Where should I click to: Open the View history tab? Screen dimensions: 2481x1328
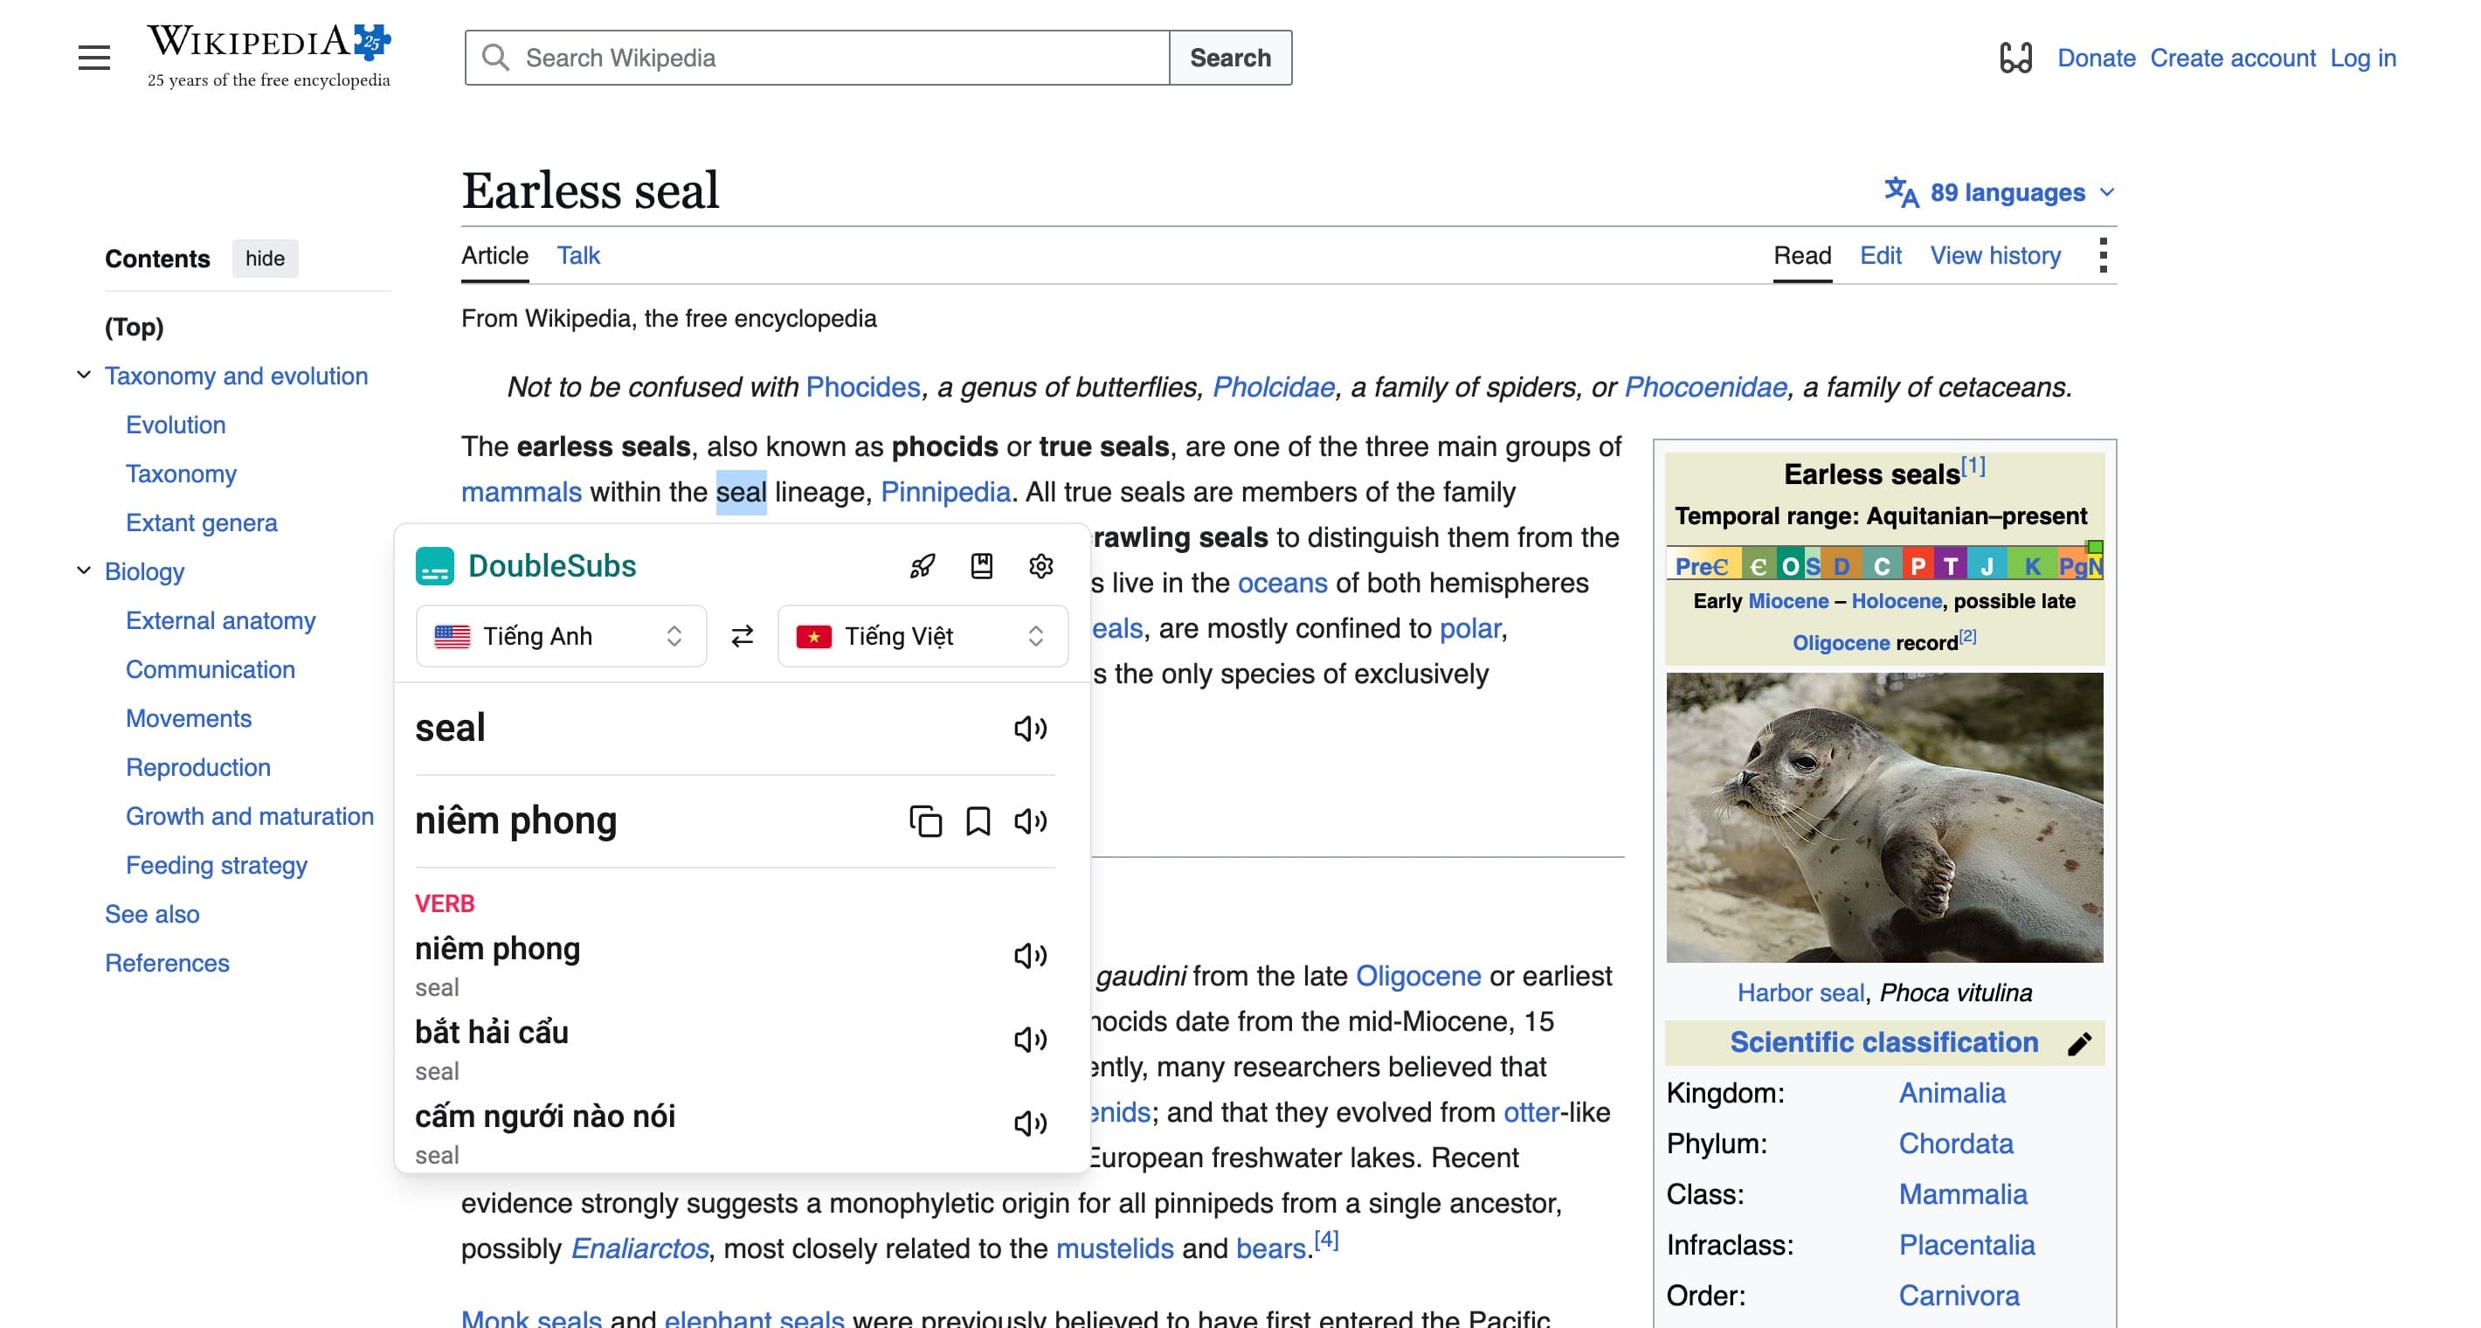click(x=1995, y=255)
